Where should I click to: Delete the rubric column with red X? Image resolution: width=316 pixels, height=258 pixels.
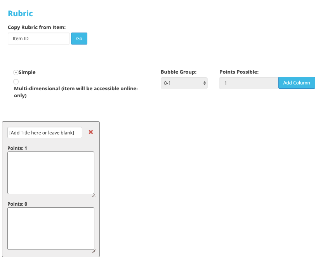[91, 132]
